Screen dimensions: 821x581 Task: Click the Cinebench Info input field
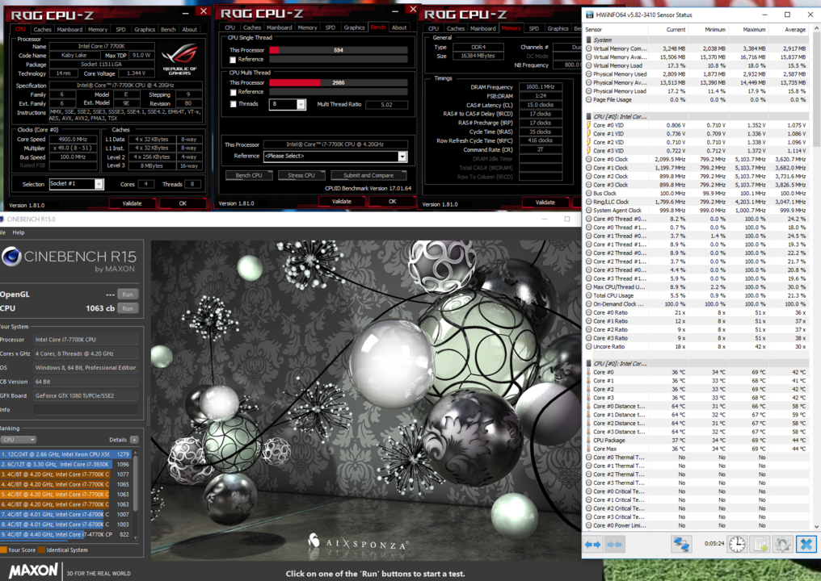click(x=86, y=410)
